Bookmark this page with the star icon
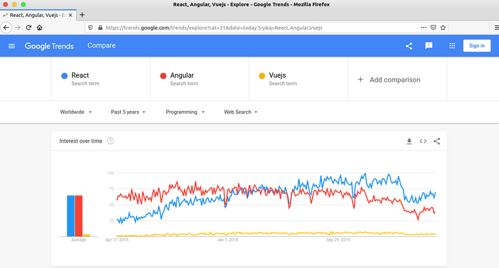The height and width of the screenshot is (268, 499). pyautogui.click(x=443, y=27)
